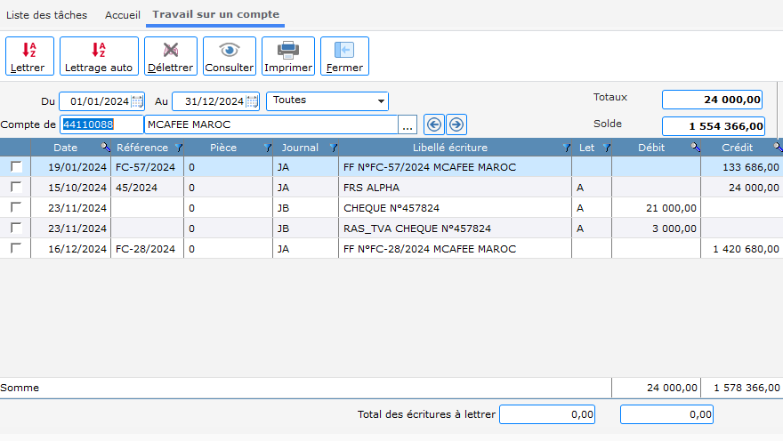The height and width of the screenshot is (441, 783).
Task: Go to next account with right arrow
Action: tap(456, 124)
